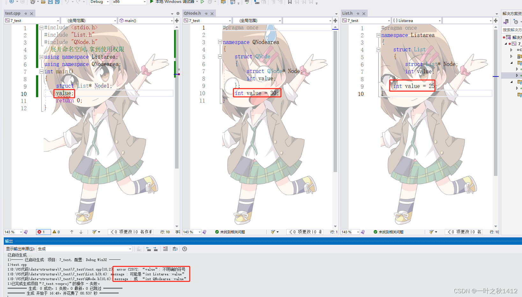
Task: Go to previous issue with up arrow
Action: point(72,232)
